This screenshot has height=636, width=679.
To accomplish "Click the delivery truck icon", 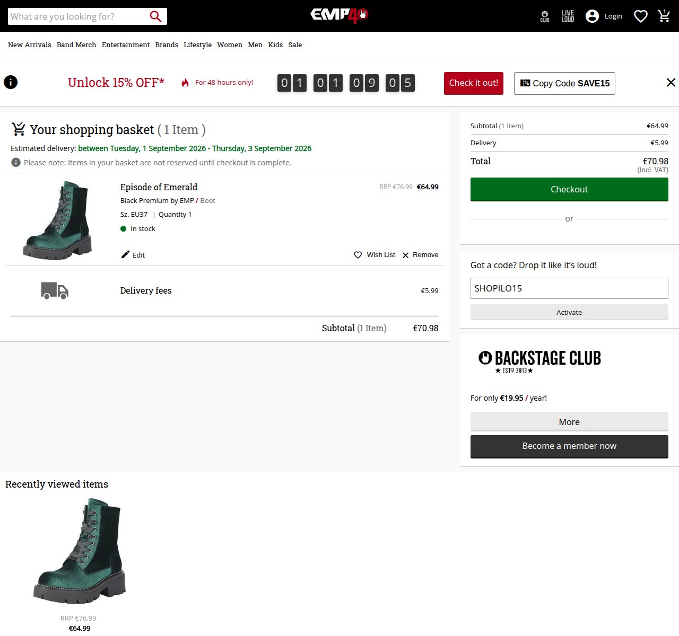I will tap(55, 290).
